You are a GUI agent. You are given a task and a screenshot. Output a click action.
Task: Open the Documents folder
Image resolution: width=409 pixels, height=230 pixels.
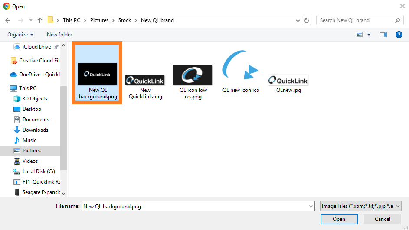point(31,120)
